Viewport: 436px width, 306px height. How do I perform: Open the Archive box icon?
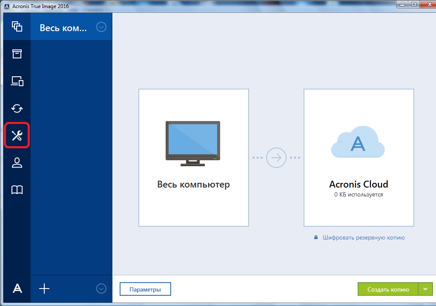click(17, 54)
